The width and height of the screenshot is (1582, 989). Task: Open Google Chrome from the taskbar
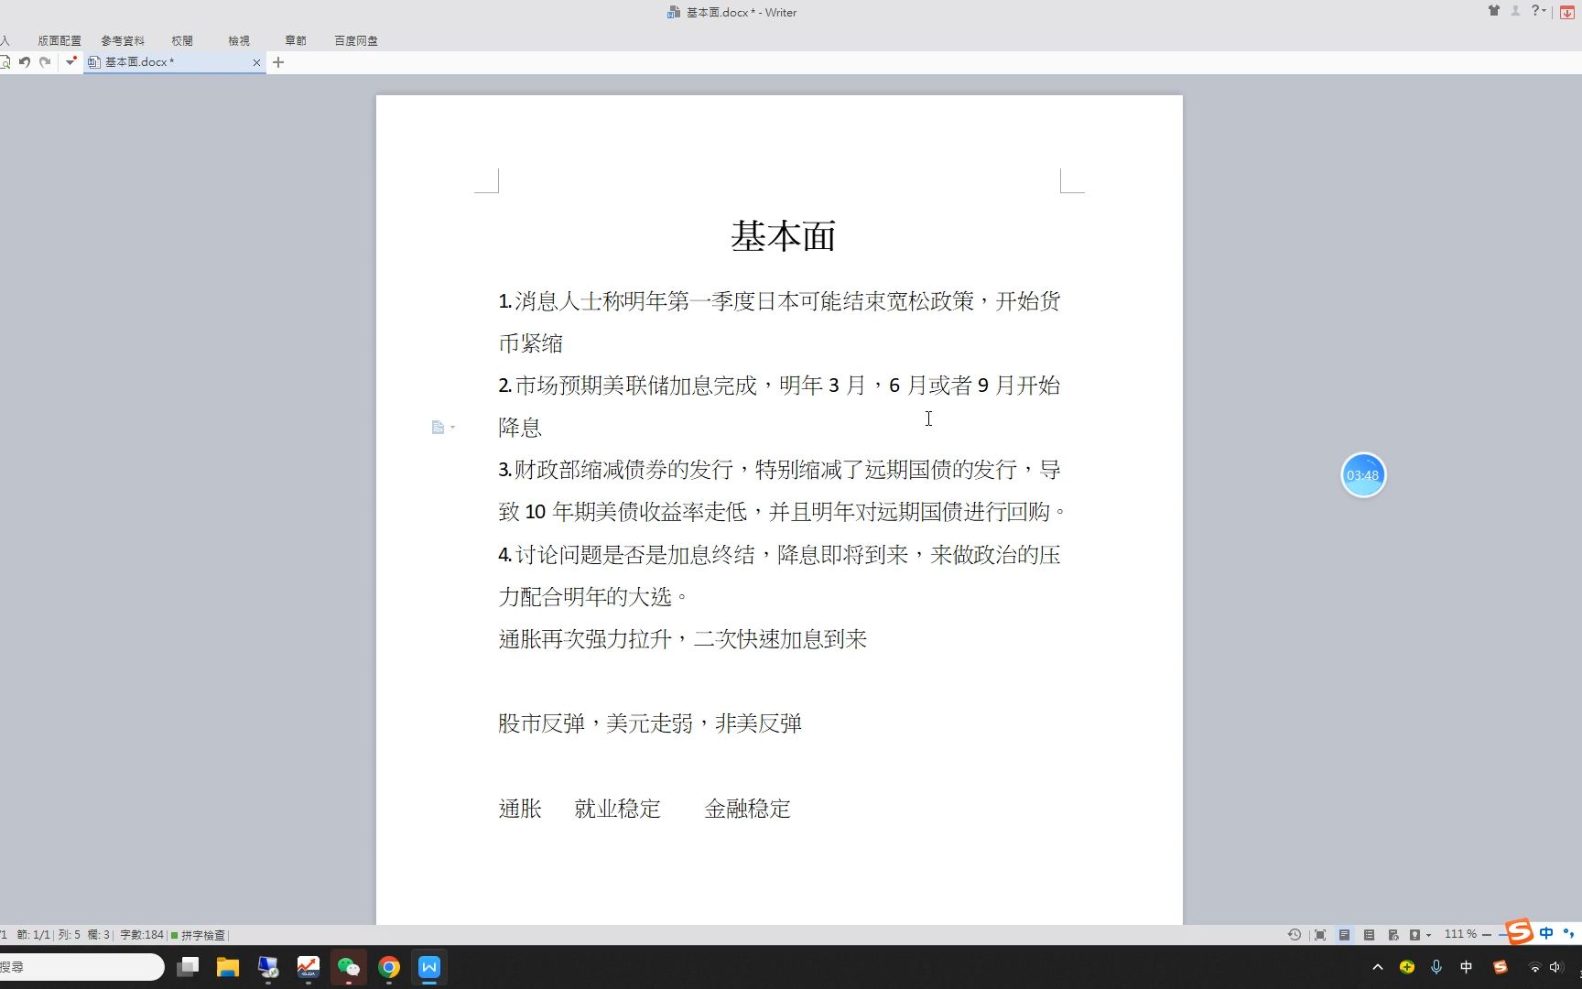pos(389,967)
